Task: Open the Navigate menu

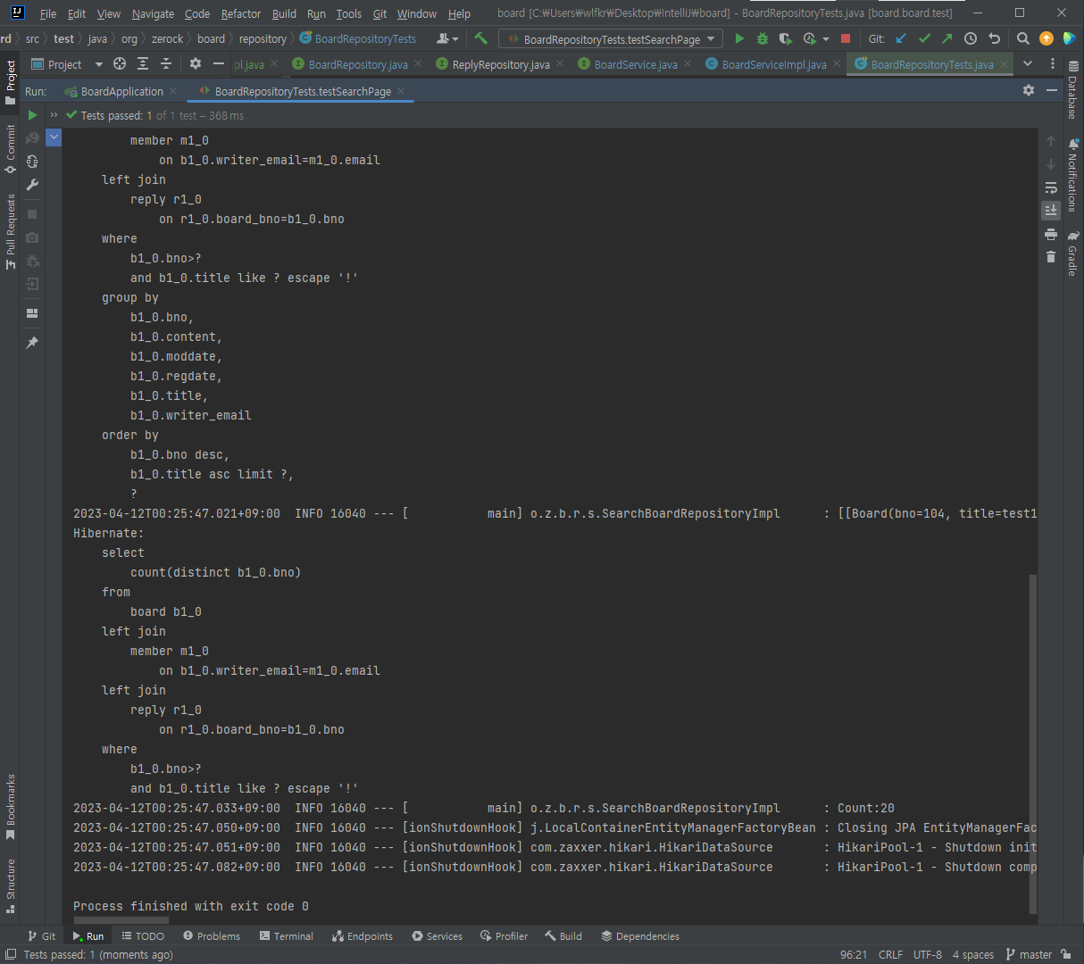Action: click(153, 13)
